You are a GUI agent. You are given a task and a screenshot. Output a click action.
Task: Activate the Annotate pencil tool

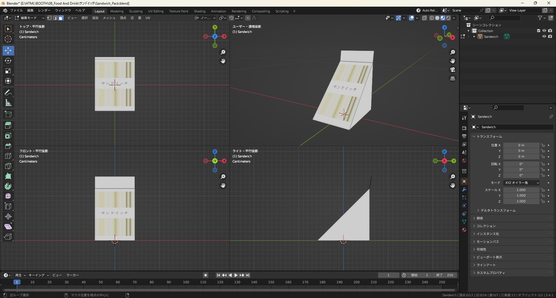click(8, 92)
